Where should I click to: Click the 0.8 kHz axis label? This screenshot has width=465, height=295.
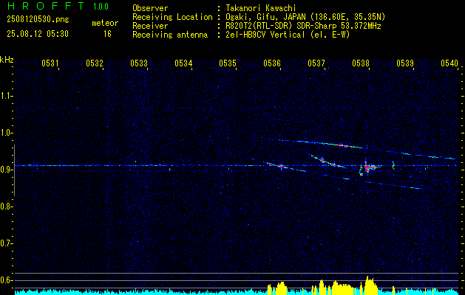pos(6,206)
